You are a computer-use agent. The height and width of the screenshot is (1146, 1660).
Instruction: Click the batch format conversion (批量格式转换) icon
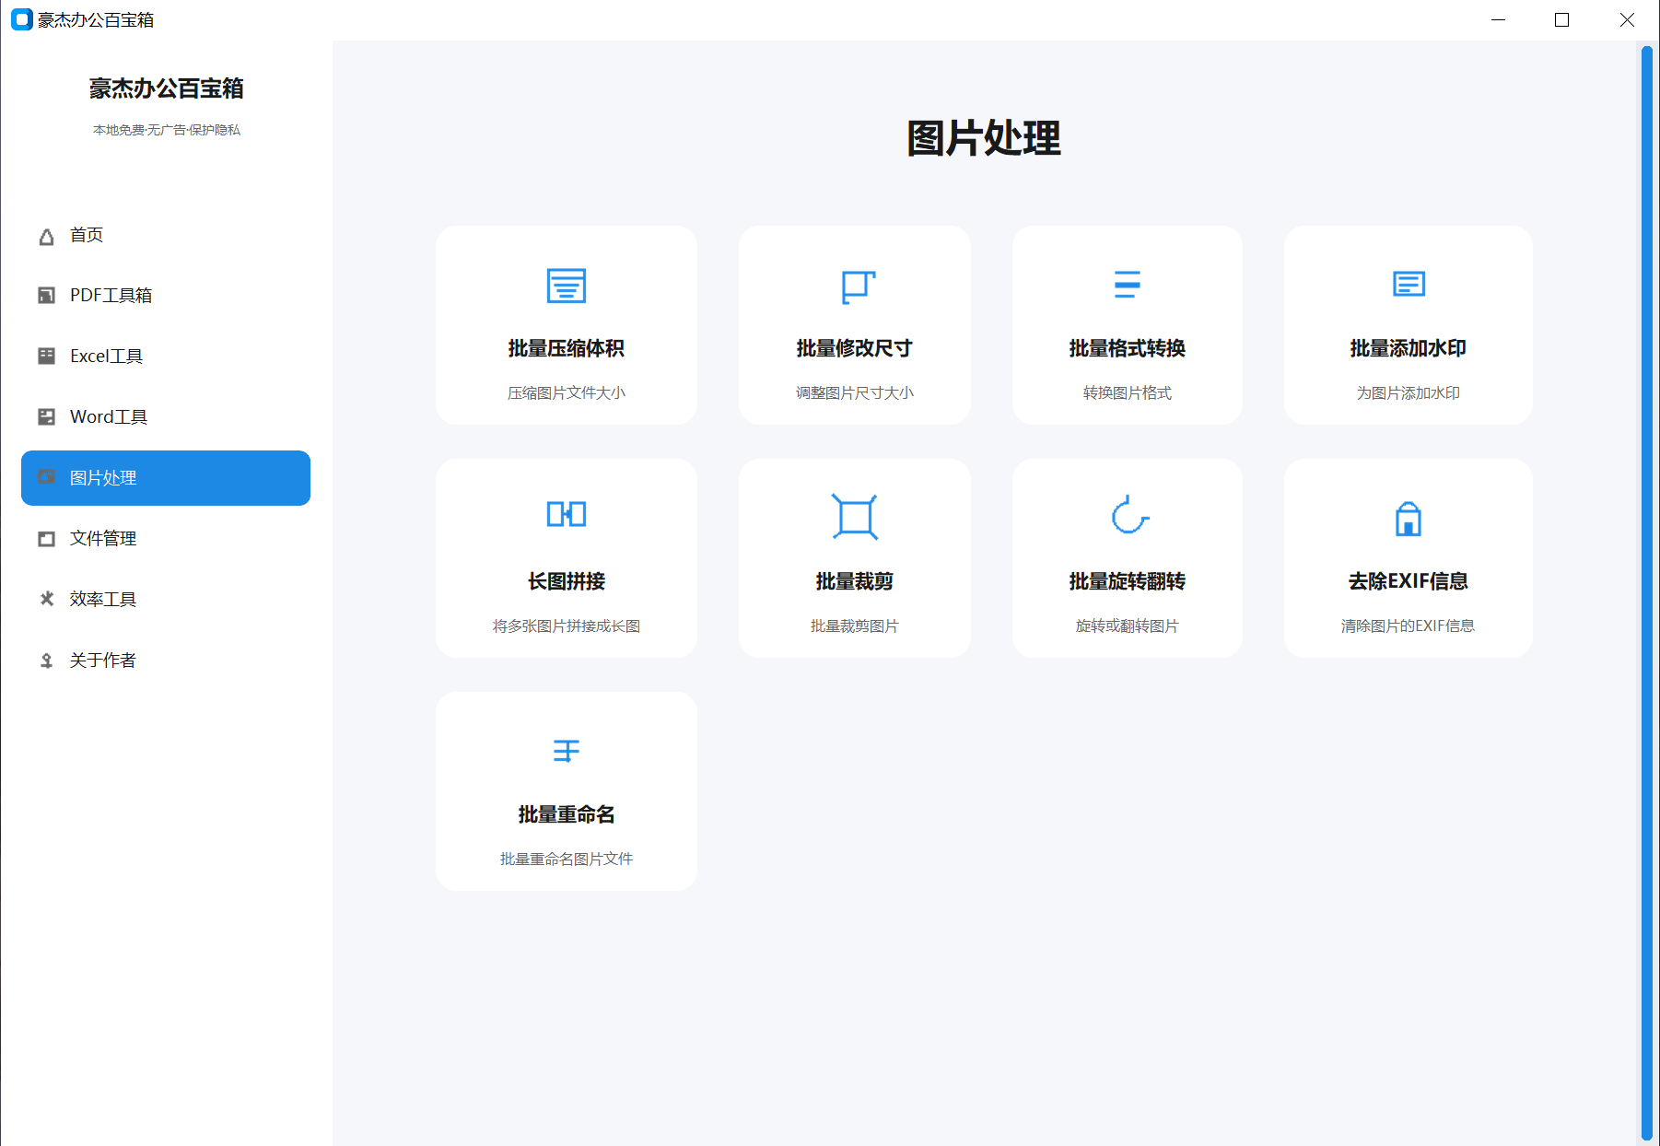[1128, 285]
